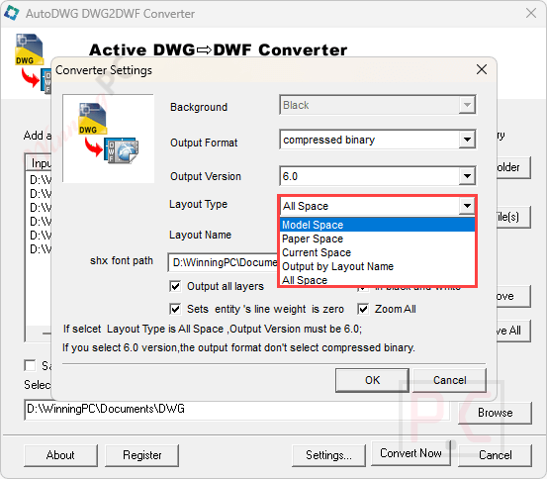Collapse the Layout Type dropdown arrow

467,206
